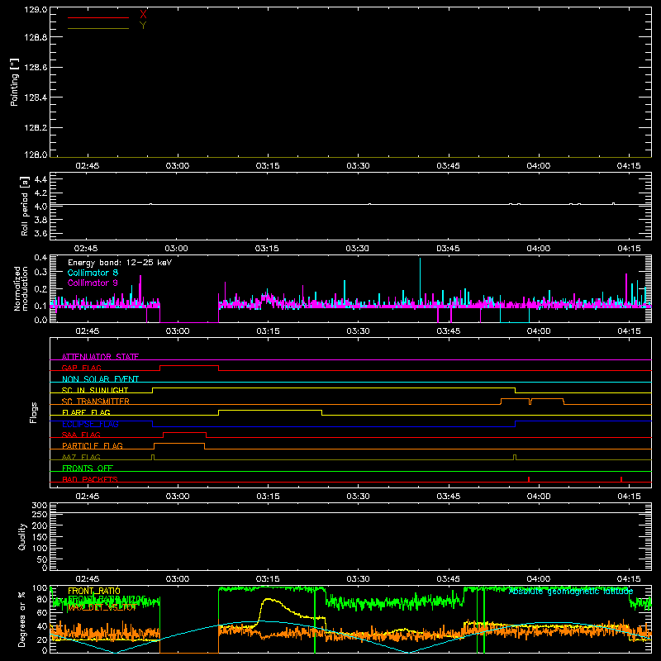
Task: Click the 03:30 label under modulation panel
Action: click(x=358, y=331)
